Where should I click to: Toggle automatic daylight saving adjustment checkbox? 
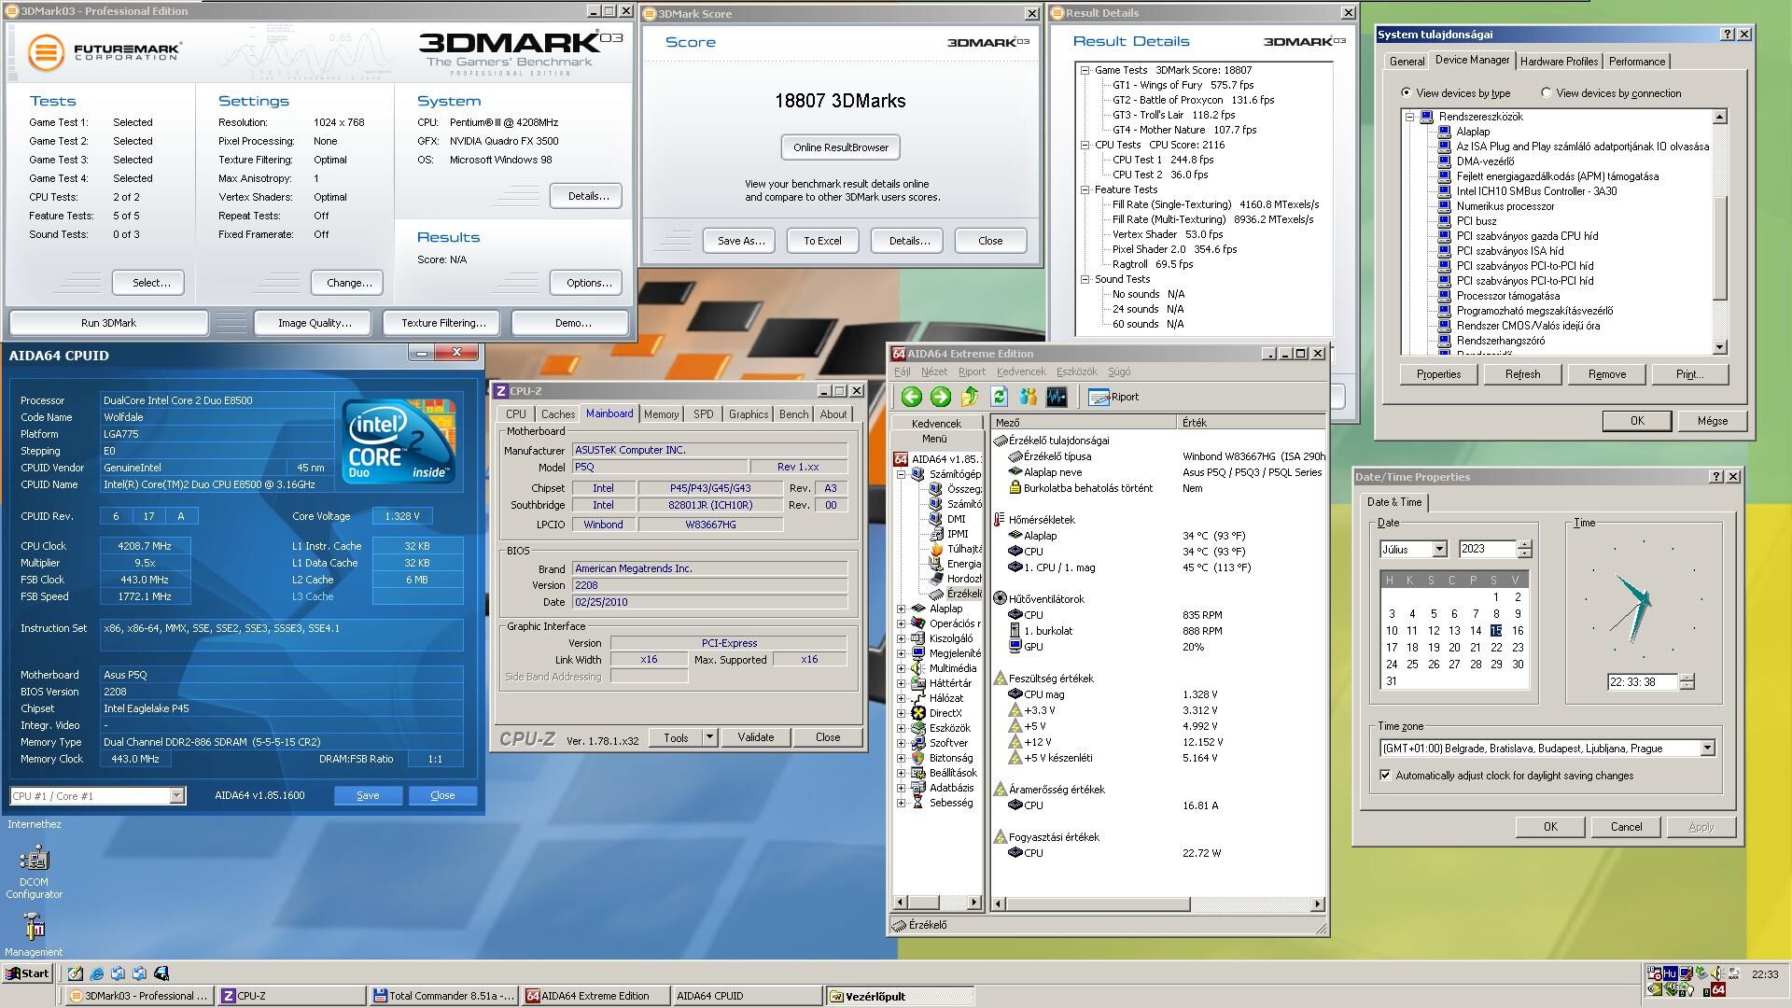(x=1385, y=776)
